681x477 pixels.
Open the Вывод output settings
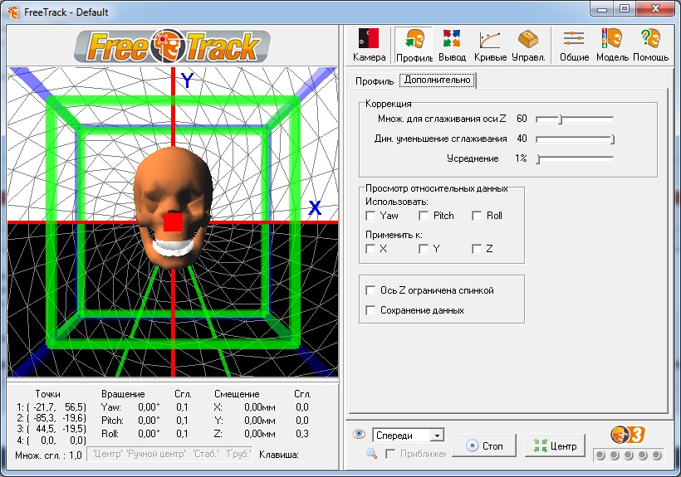(x=452, y=45)
